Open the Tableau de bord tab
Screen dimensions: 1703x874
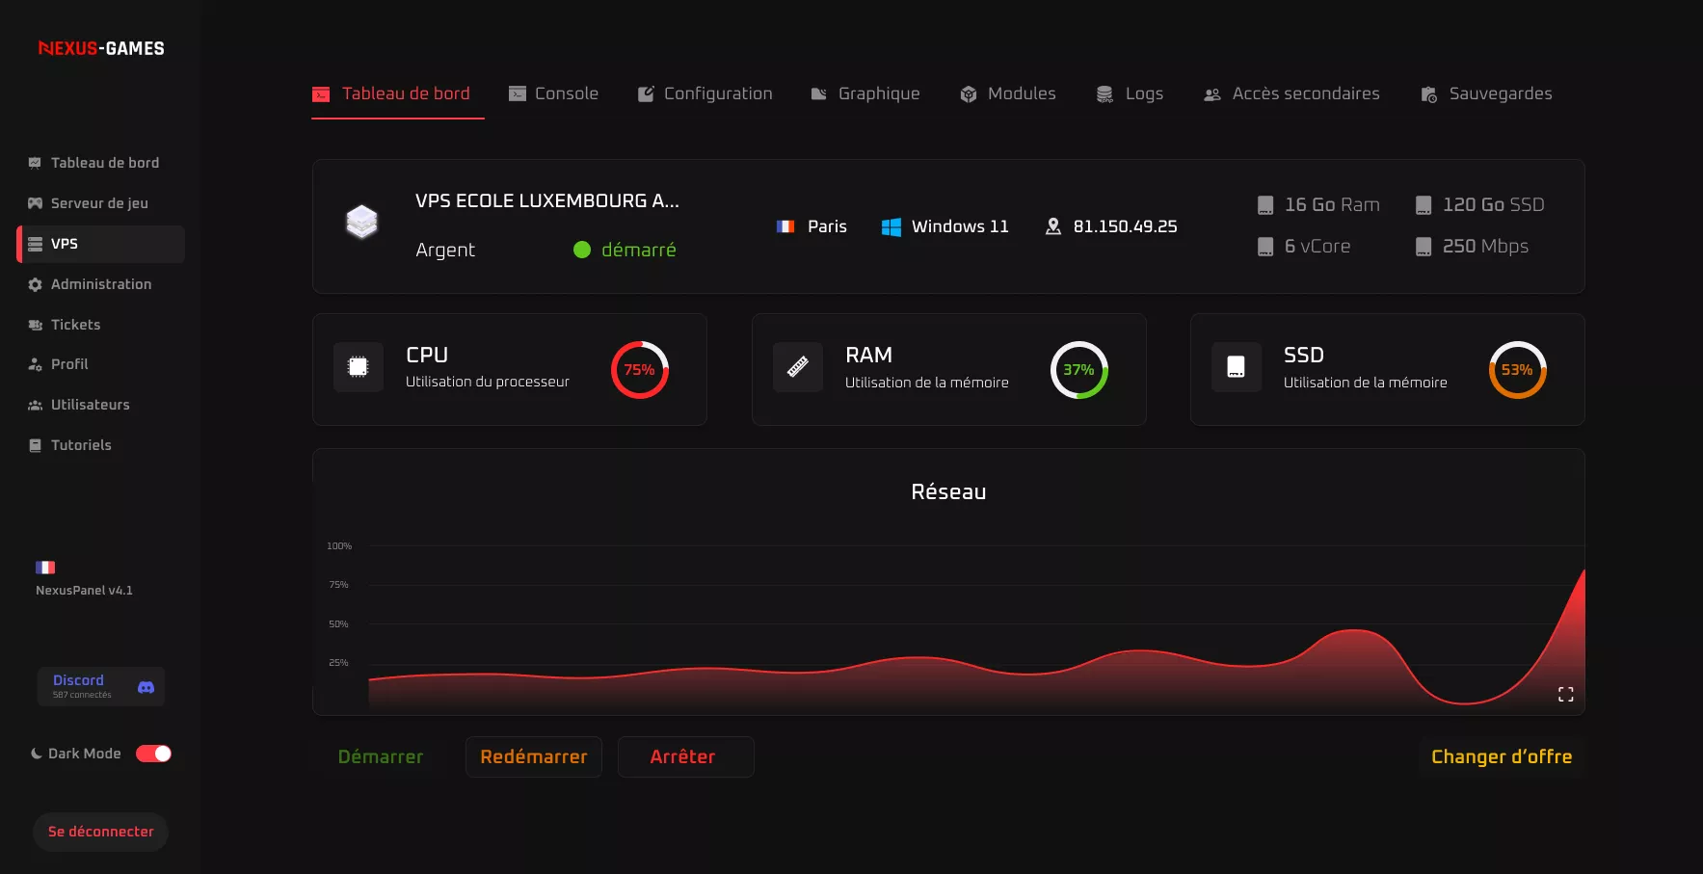tap(397, 93)
